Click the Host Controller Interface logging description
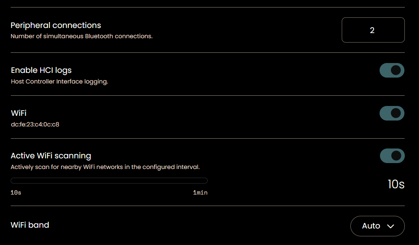This screenshot has width=419, height=245. [x=60, y=82]
